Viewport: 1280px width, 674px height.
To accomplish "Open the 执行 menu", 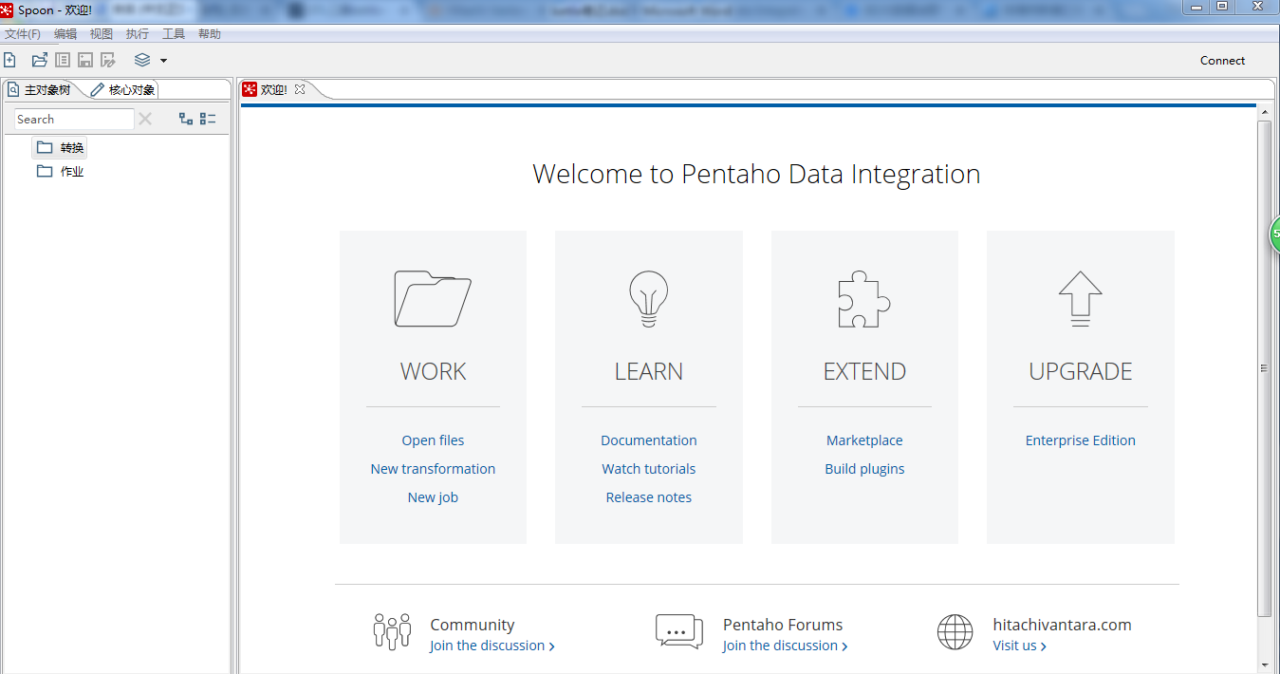I will tap(138, 33).
